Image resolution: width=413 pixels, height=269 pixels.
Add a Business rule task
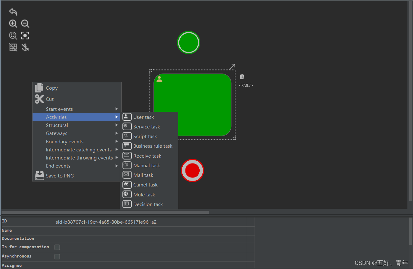[x=149, y=146]
